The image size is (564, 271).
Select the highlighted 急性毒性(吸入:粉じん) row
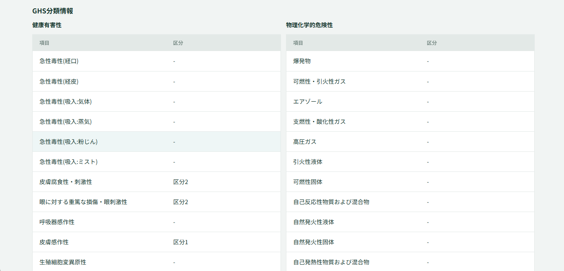point(156,141)
